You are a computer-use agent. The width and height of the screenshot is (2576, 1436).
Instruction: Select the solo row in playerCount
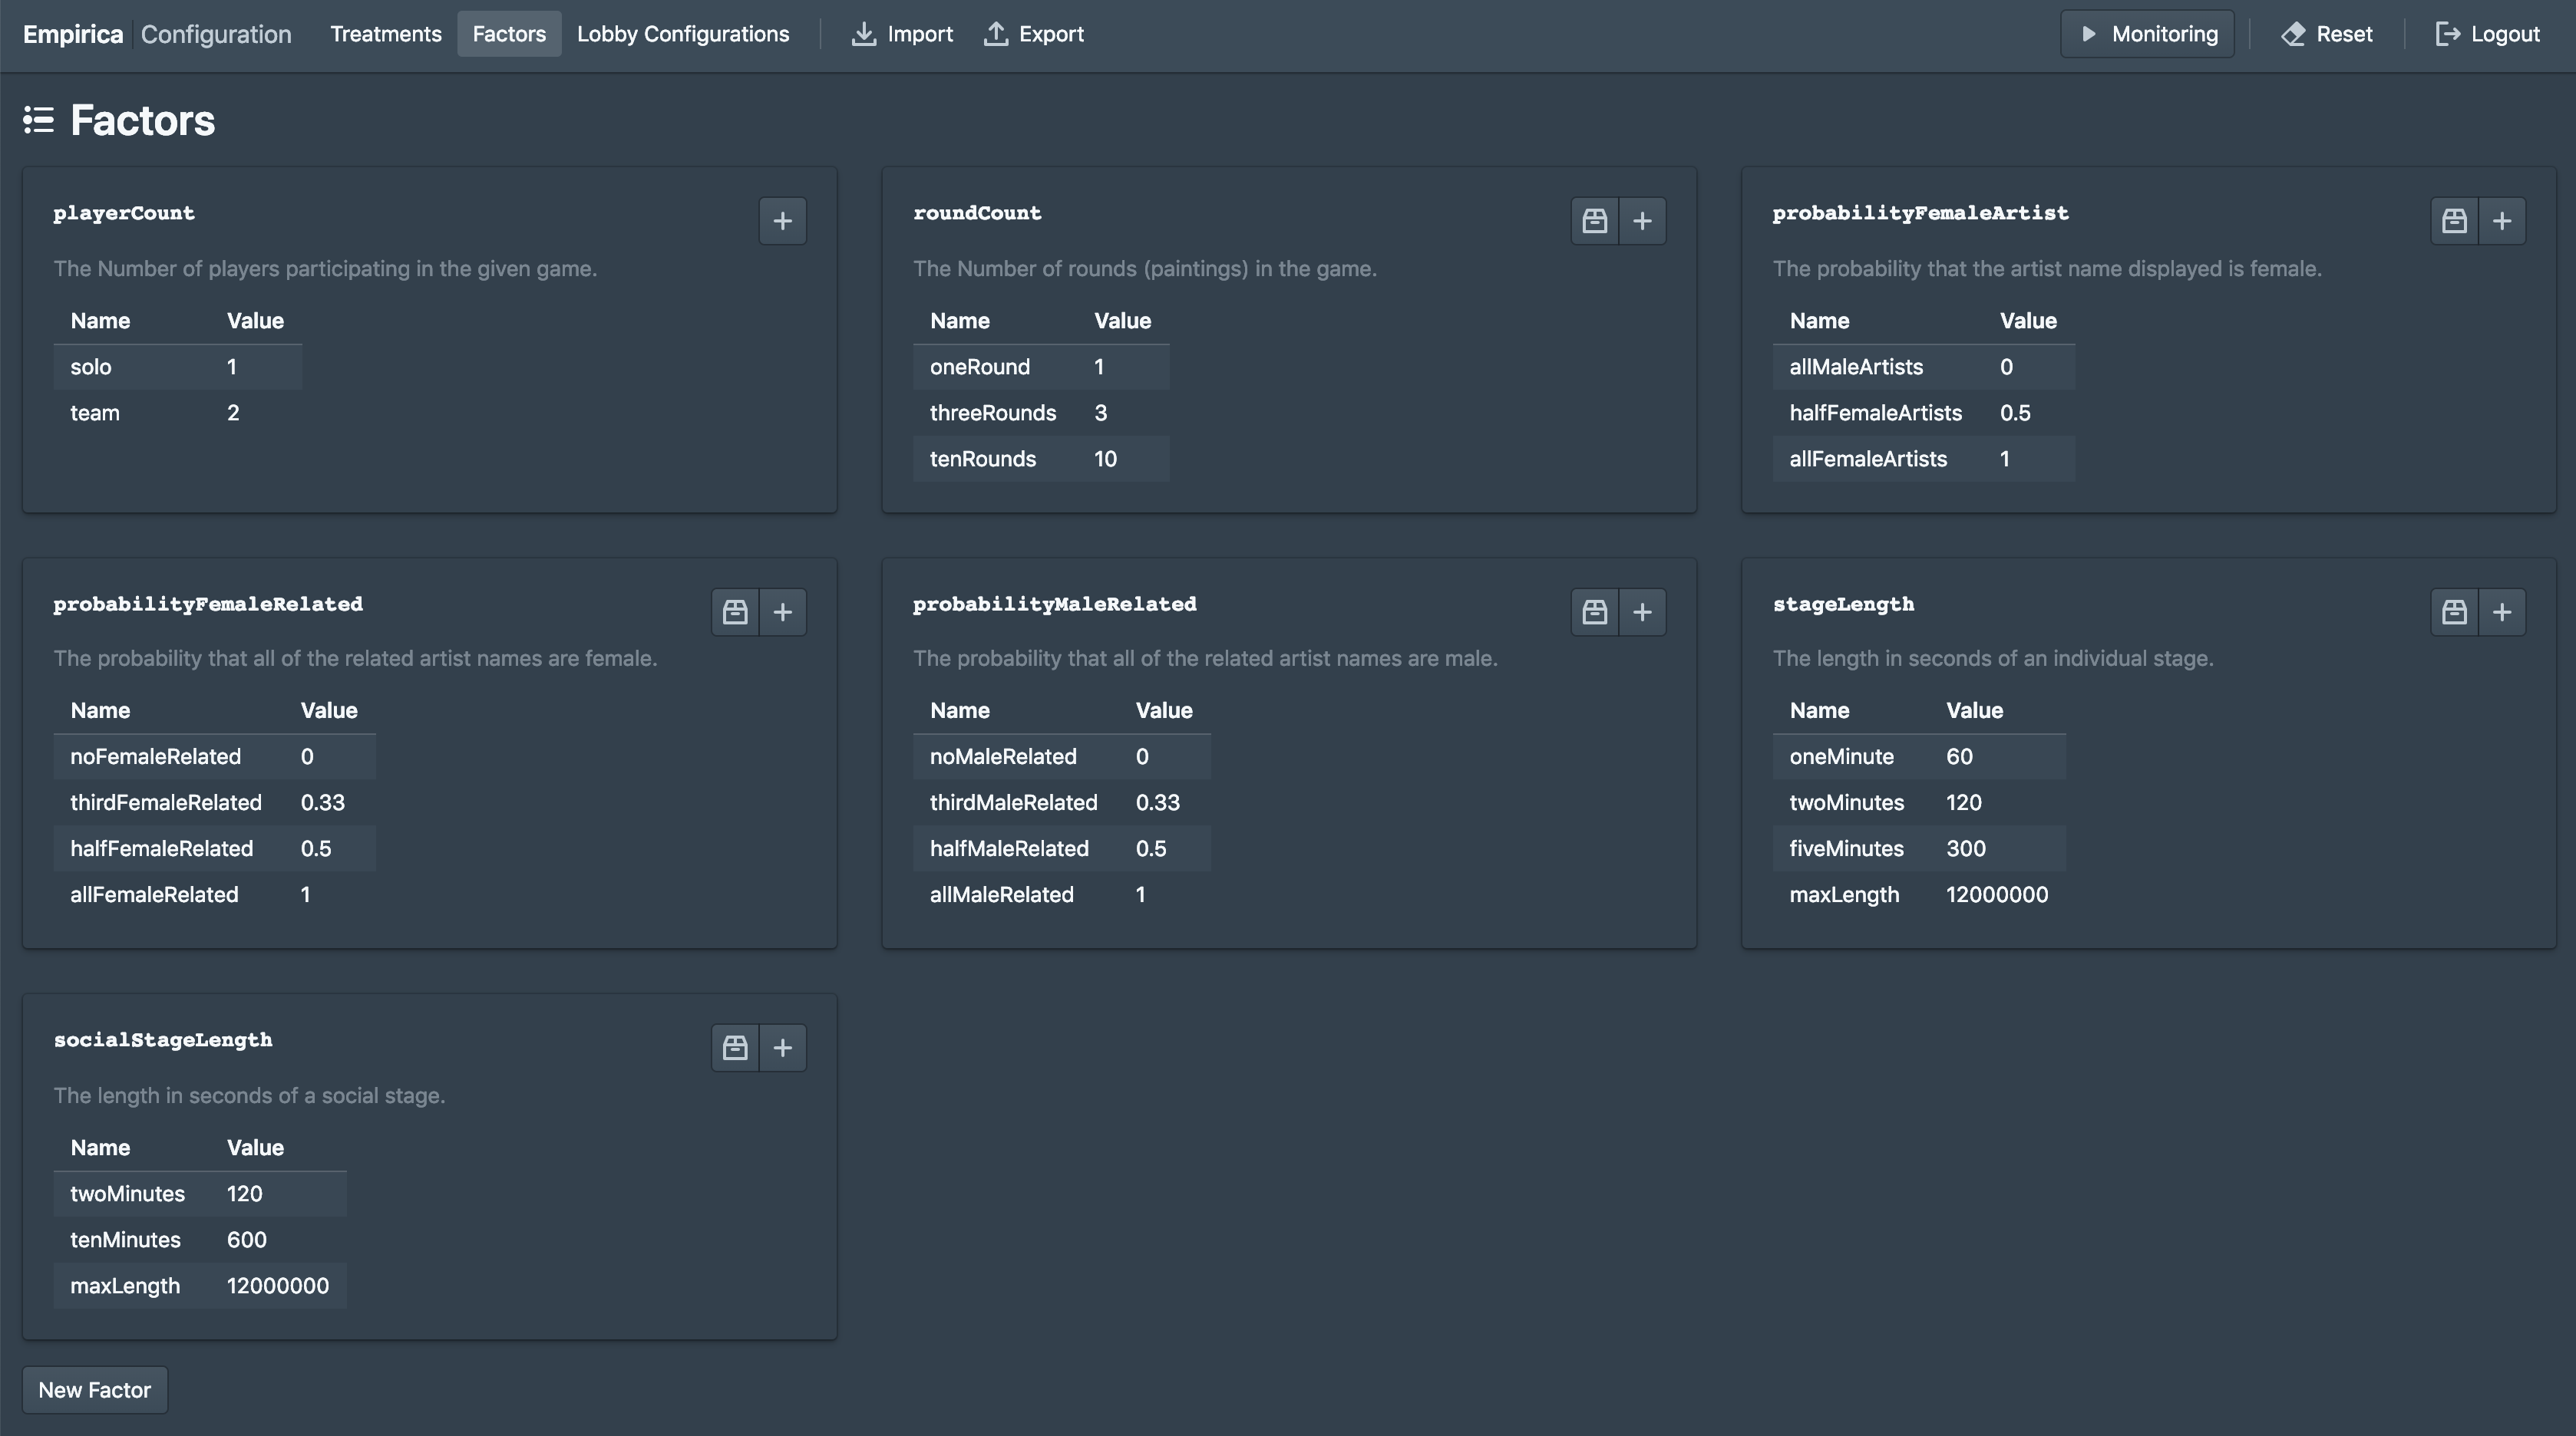pos(178,367)
